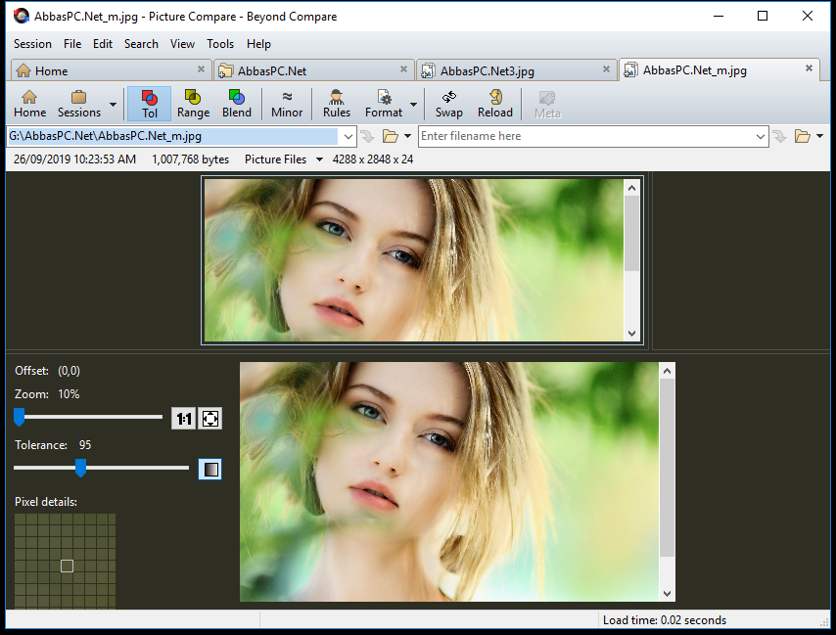Close the Home tab
The width and height of the screenshot is (836, 635).
pos(201,69)
